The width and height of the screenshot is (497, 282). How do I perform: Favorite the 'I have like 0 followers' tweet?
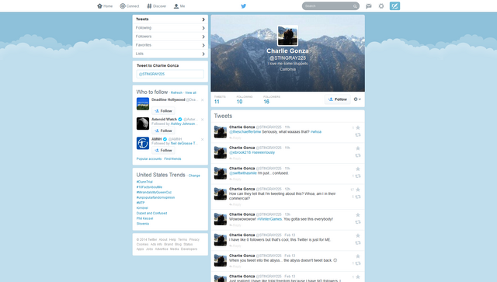click(358, 235)
